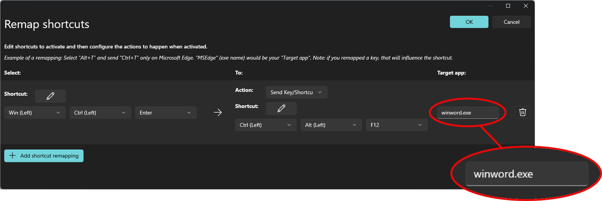Delete the remapping with trash icon
The image size is (602, 201).
523,112
